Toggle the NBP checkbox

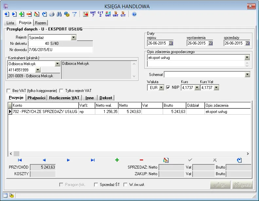point(168,87)
